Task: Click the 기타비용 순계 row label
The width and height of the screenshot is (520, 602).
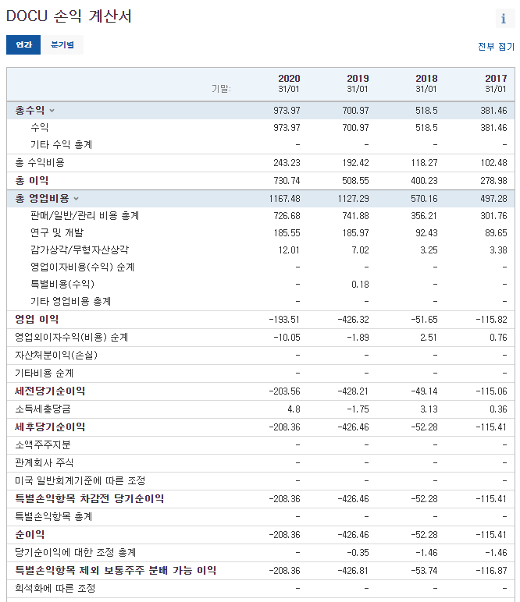Action: pyautogui.click(x=45, y=374)
